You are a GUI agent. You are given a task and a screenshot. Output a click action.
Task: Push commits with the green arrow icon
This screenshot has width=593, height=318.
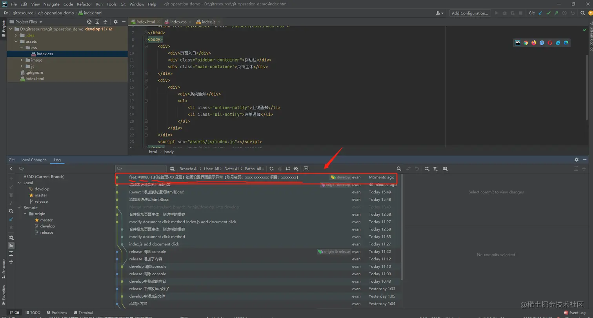click(557, 13)
